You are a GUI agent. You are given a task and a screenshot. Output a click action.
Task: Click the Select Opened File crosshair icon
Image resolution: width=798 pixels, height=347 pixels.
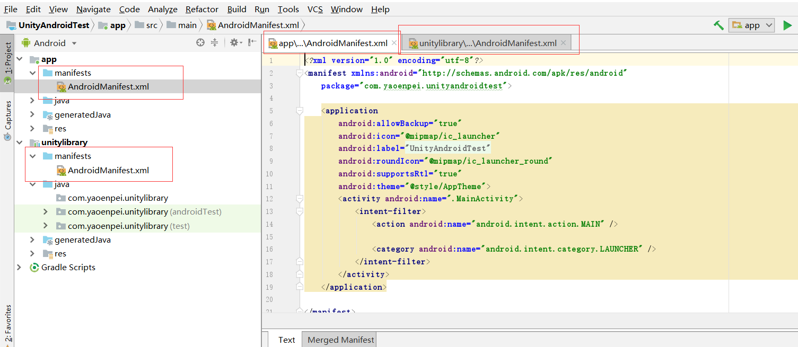[200, 42]
